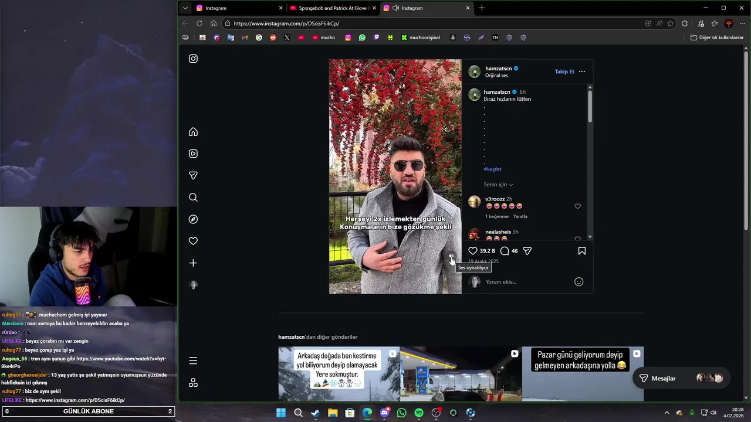
Task: Go to Home in Instagram sidebar
Action: [193, 132]
